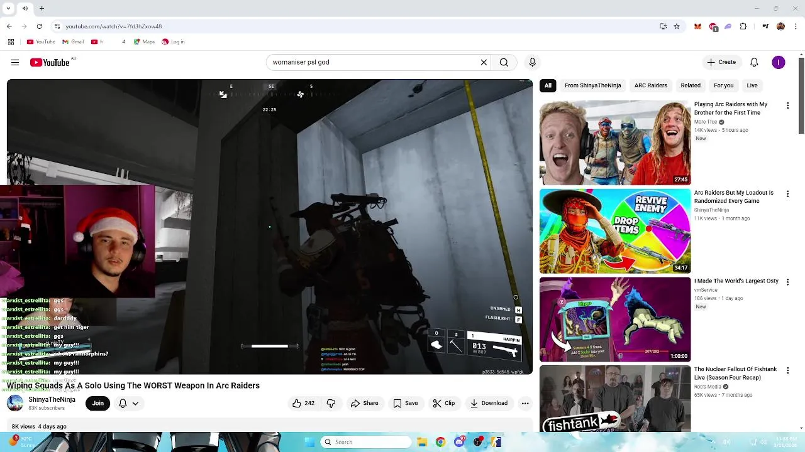Image resolution: width=805 pixels, height=452 pixels.
Task: Submit search with magnifier icon
Action: [504, 62]
